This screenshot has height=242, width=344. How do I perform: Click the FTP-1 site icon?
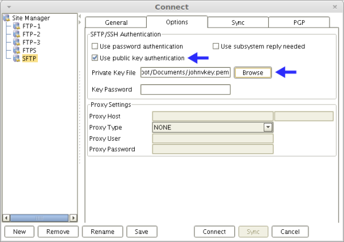[17, 26]
